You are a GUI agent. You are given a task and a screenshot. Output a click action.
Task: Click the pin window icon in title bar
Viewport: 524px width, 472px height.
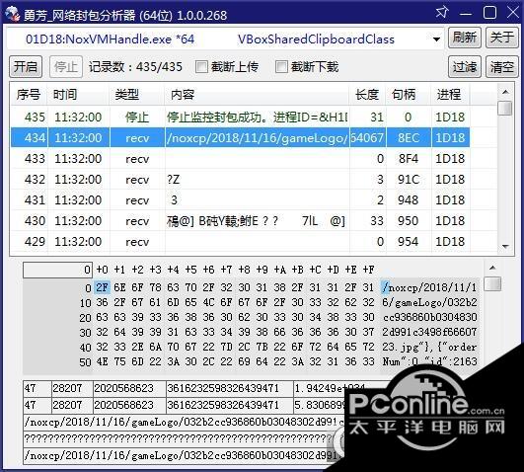(442, 13)
